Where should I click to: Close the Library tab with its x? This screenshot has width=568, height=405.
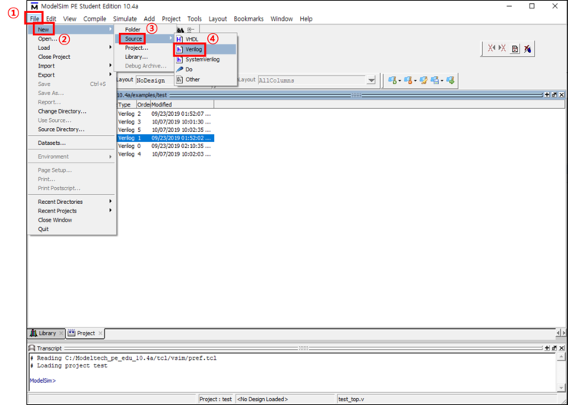click(x=61, y=333)
